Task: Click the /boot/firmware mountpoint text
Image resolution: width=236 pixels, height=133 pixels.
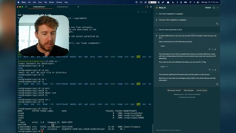Action: pyautogui.click(x=132, y=127)
